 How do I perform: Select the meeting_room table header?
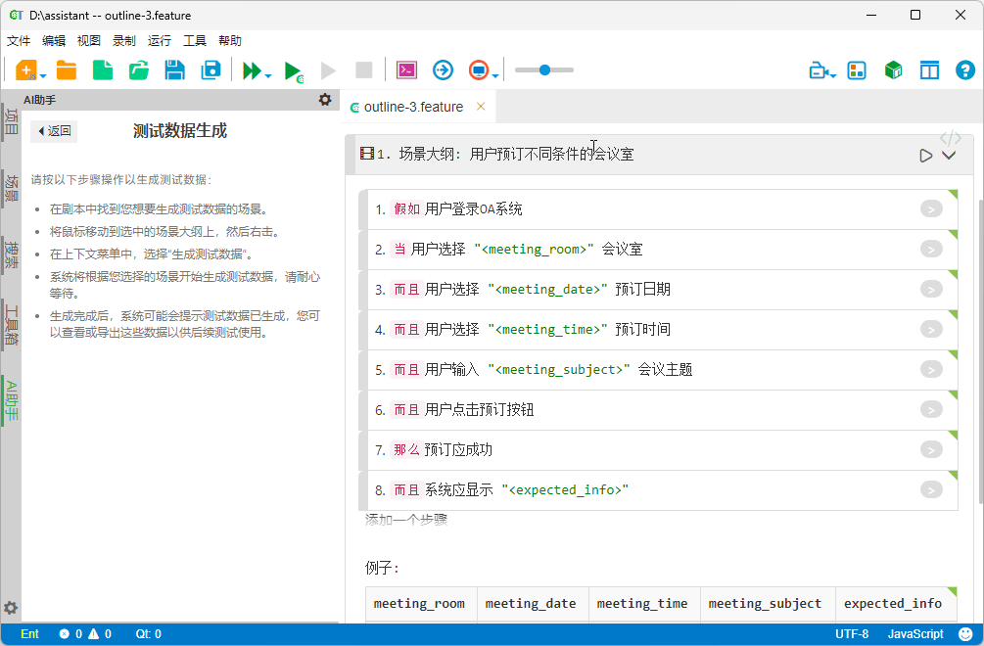(x=421, y=604)
